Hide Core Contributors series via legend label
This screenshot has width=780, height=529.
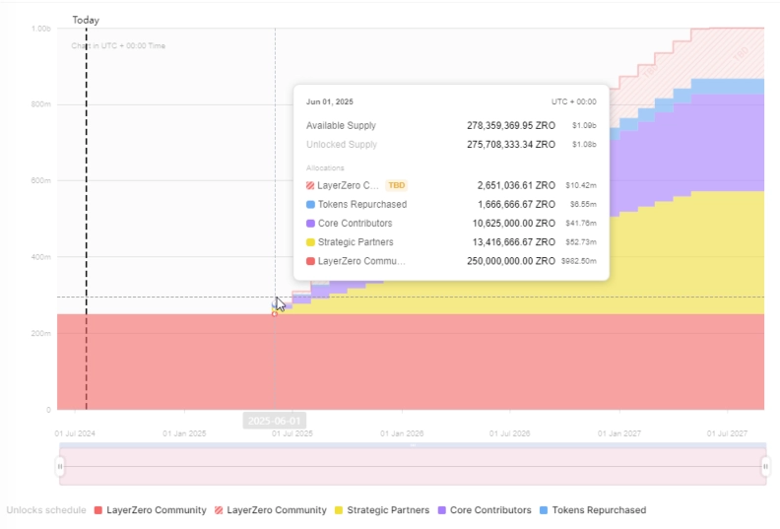coord(490,510)
